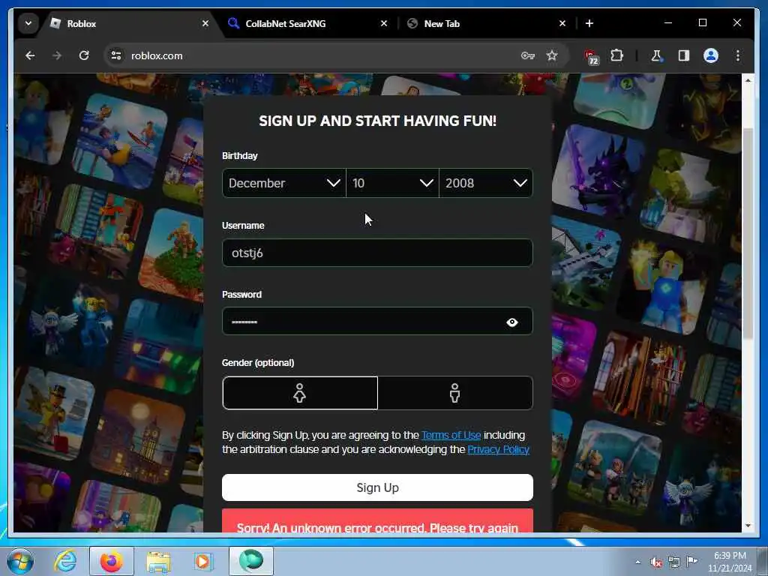
Task: Click the browser forward arrow
Action: pos(57,55)
